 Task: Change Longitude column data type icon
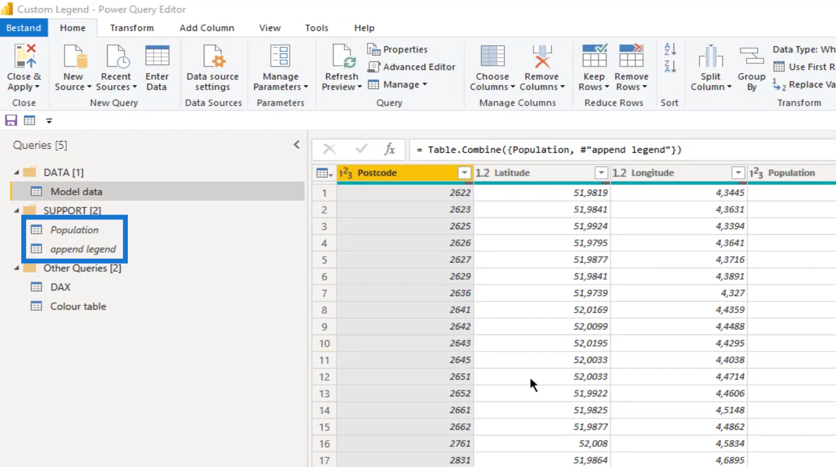coord(619,173)
